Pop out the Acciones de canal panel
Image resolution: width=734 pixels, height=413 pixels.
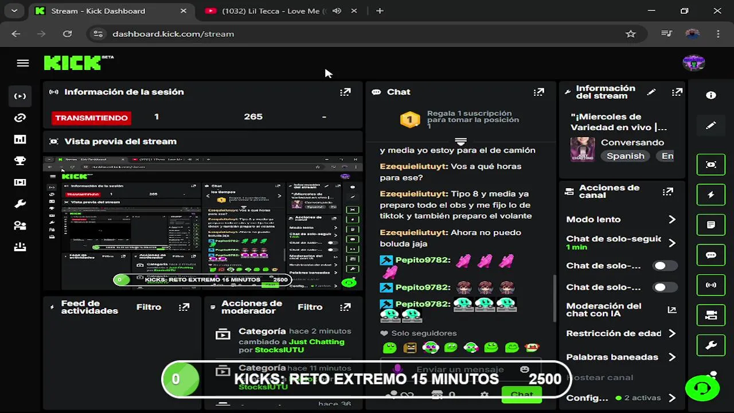pyautogui.click(x=667, y=192)
